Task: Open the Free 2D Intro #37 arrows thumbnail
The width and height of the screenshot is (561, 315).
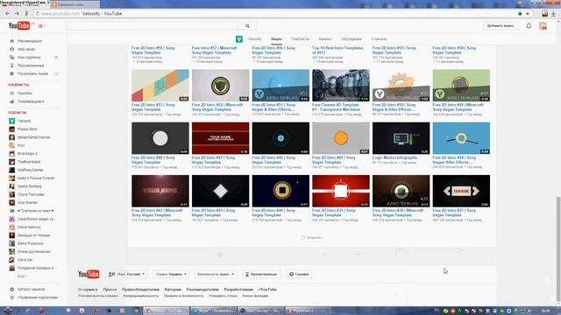Action: tap(461, 191)
